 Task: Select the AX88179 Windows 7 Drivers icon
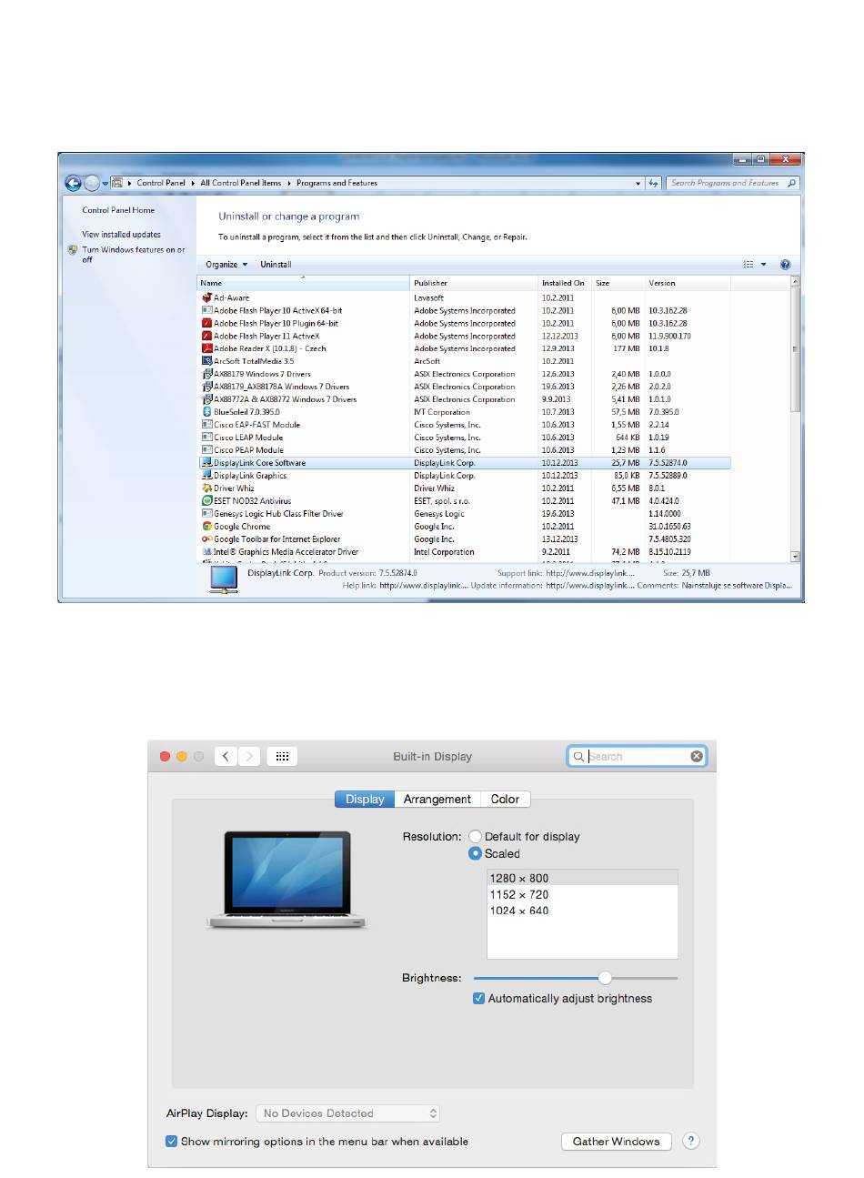pyautogui.click(x=206, y=374)
